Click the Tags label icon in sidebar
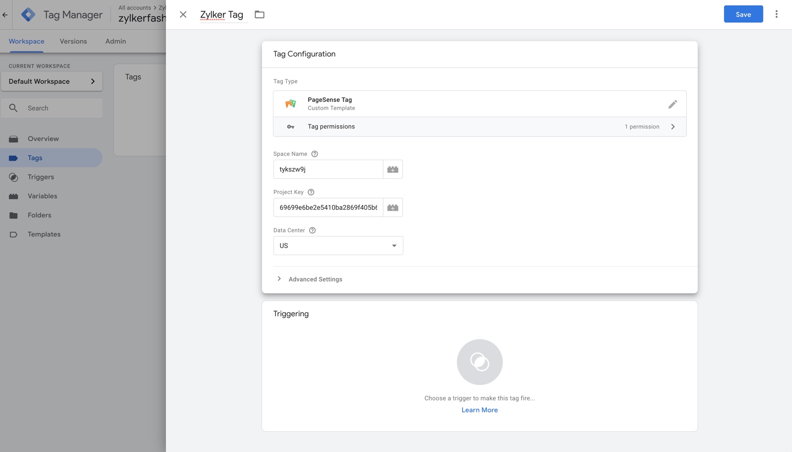Image resolution: width=792 pixels, height=452 pixels. (x=13, y=158)
